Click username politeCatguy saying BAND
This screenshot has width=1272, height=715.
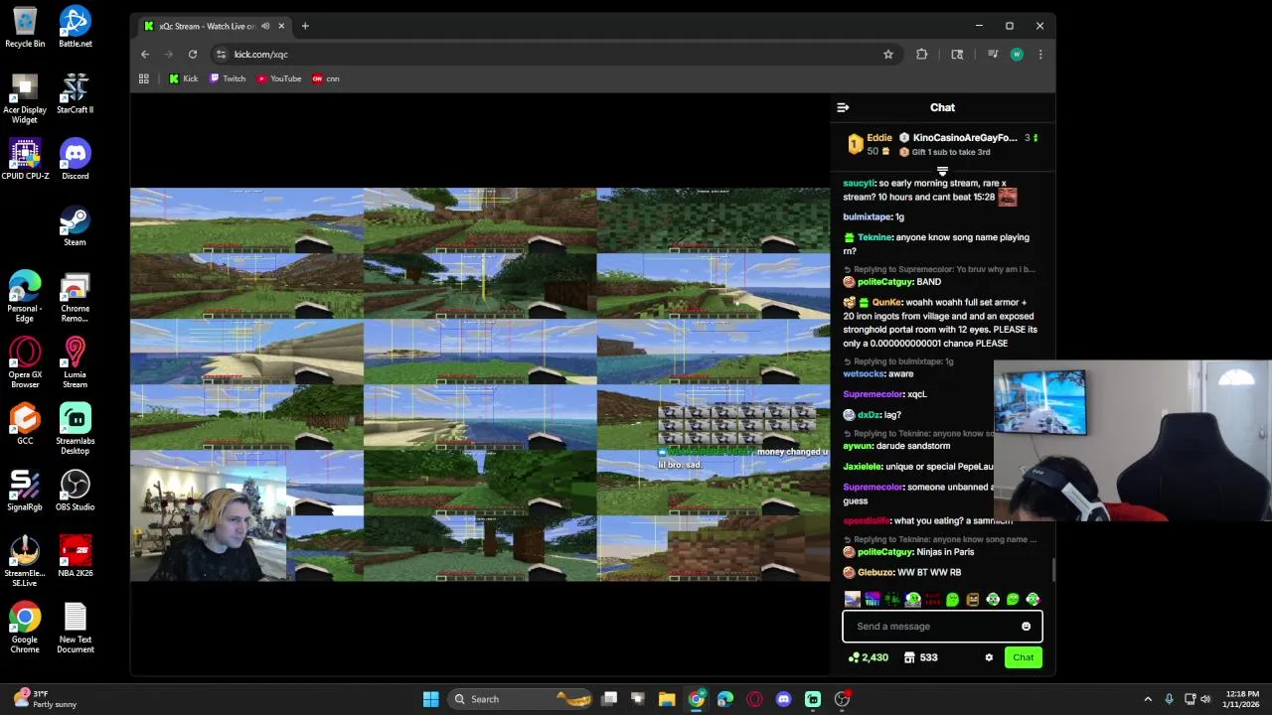tap(884, 282)
